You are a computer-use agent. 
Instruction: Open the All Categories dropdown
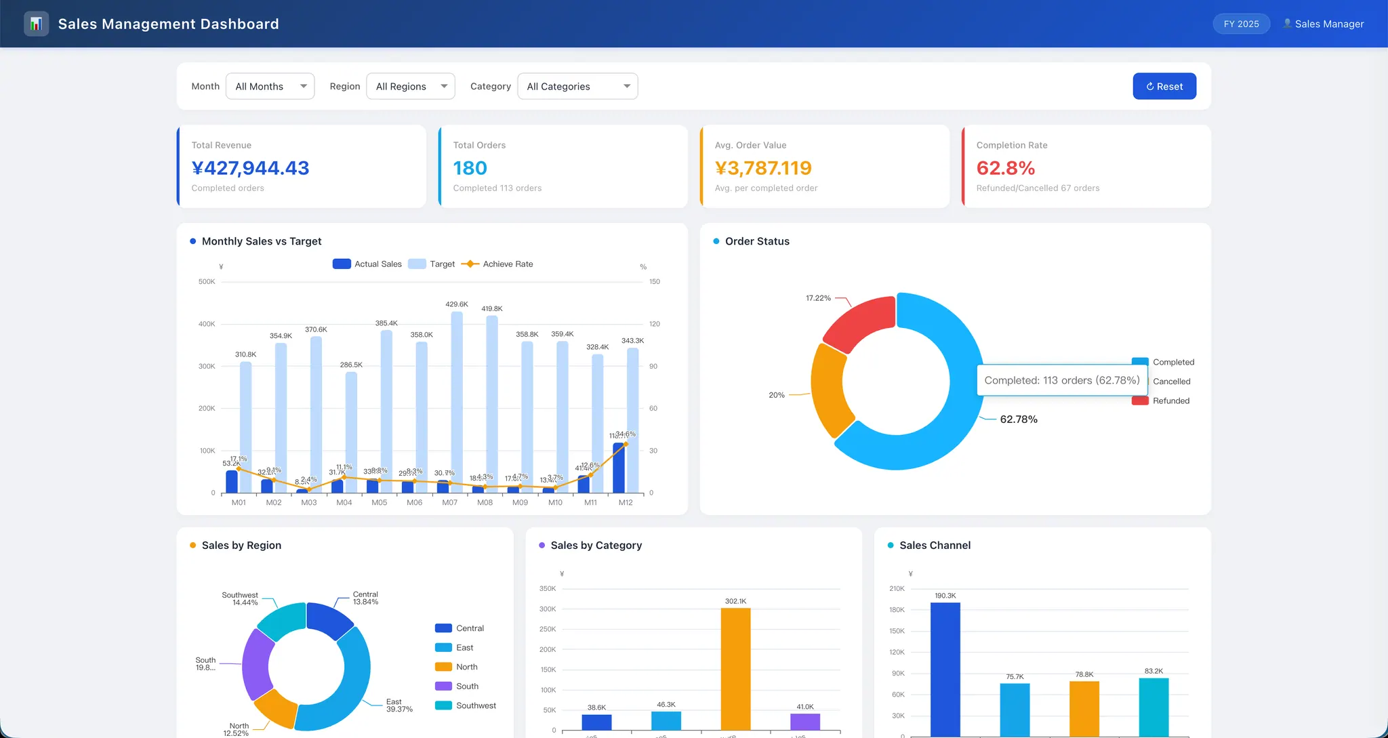(x=577, y=86)
